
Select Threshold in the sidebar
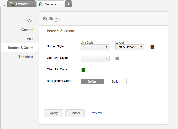coord(26,57)
